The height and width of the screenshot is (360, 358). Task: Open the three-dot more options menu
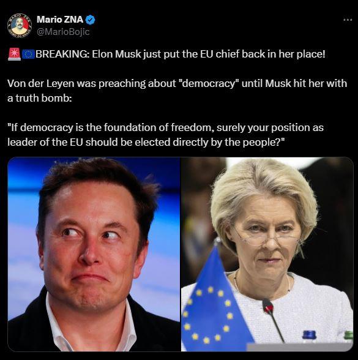(x=348, y=20)
